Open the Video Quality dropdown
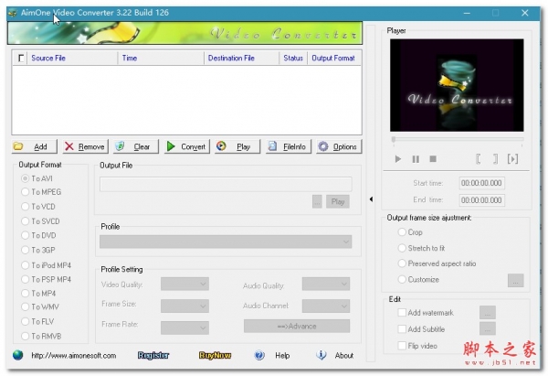Image resolution: width=548 pixels, height=376 pixels. (184, 284)
